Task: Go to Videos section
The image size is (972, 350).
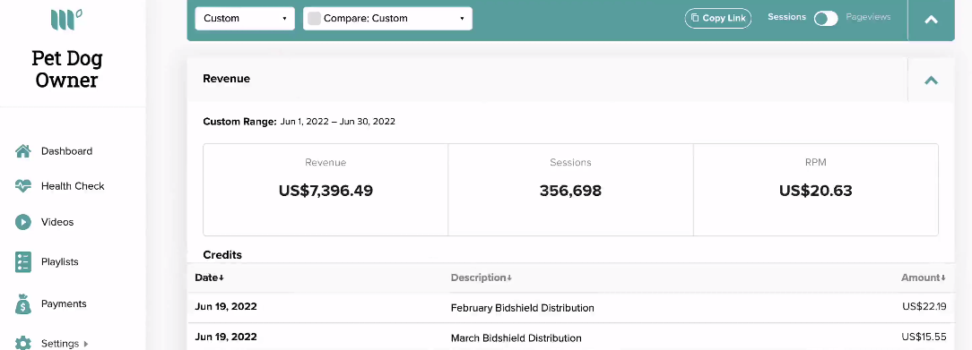Action: tap(57, 222)
